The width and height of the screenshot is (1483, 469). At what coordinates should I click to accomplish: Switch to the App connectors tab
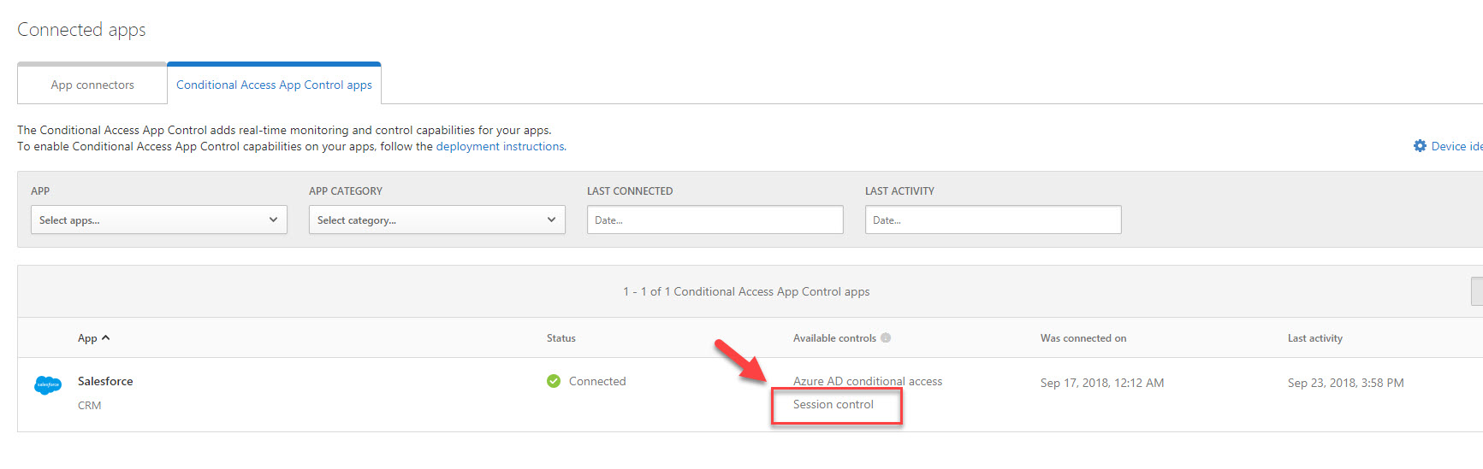tap(92, 85)
